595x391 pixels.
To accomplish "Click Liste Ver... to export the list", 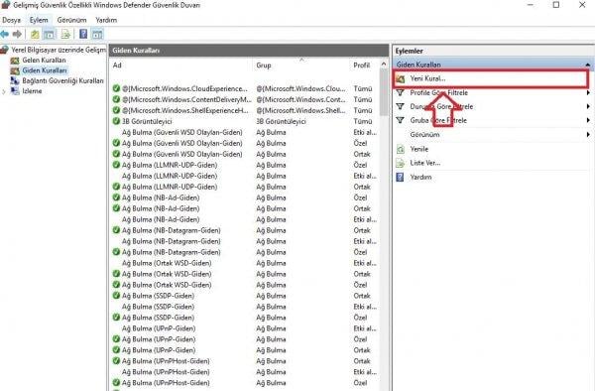I will (425, 163).
